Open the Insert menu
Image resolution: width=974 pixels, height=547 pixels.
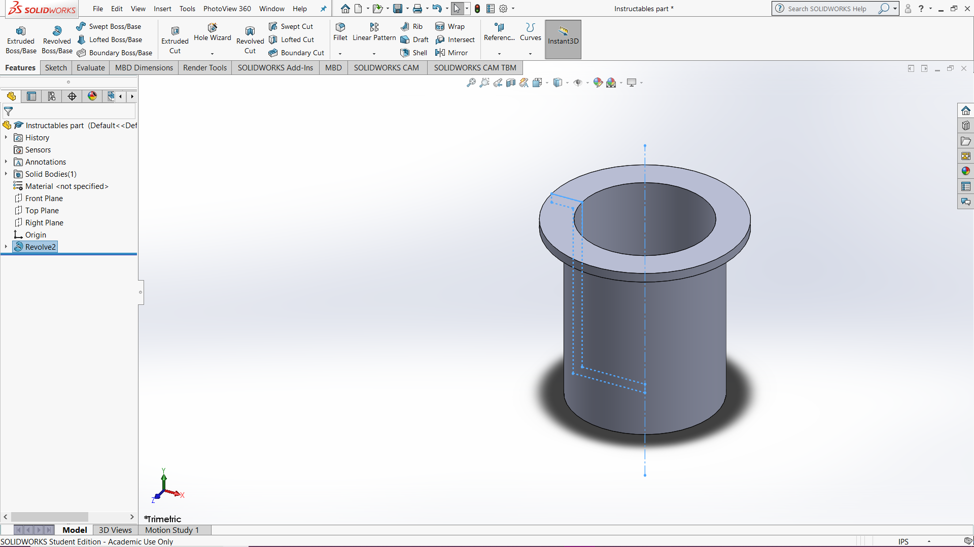coord(162,9)
